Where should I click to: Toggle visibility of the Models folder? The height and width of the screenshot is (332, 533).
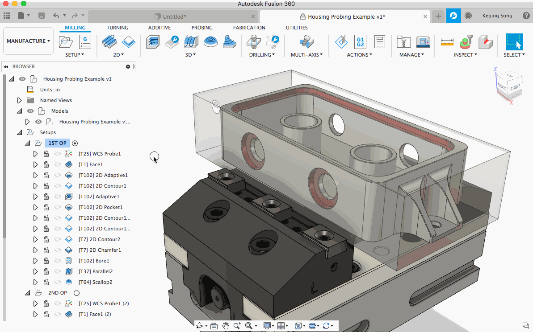tap(31, 111)
